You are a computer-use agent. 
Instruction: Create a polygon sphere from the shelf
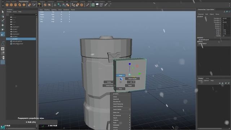click(x=7, y=5)
